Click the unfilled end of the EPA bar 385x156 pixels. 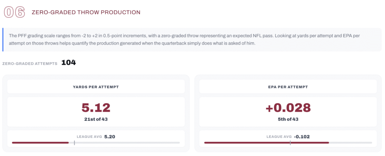point(351,142)
